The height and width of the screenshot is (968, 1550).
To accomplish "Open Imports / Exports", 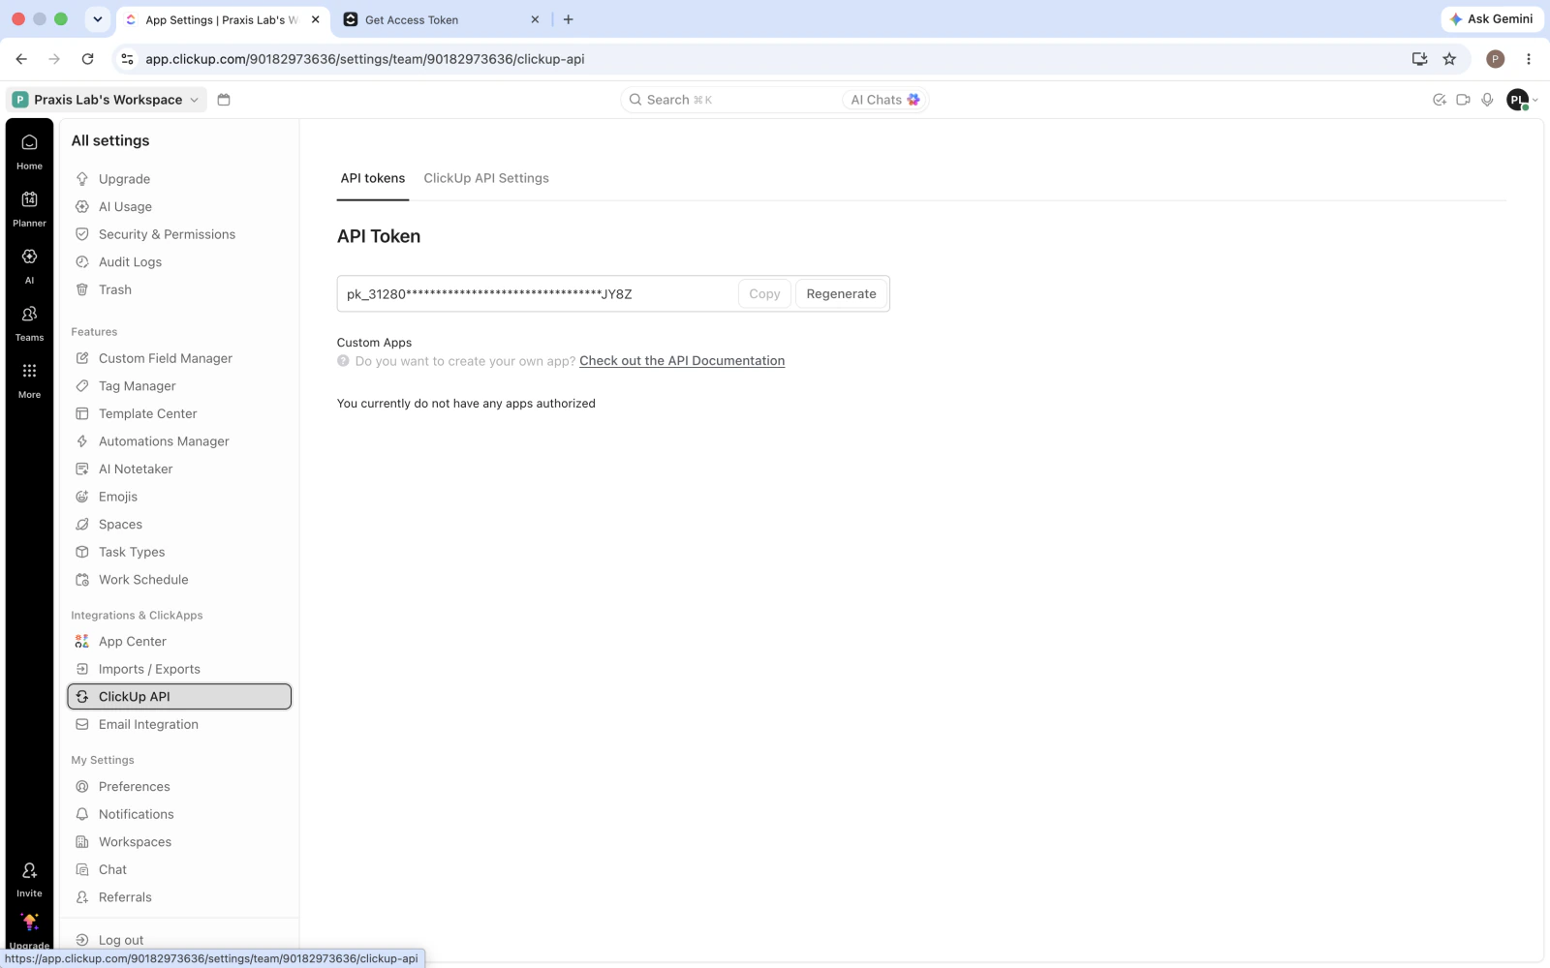I will point(178,669).
